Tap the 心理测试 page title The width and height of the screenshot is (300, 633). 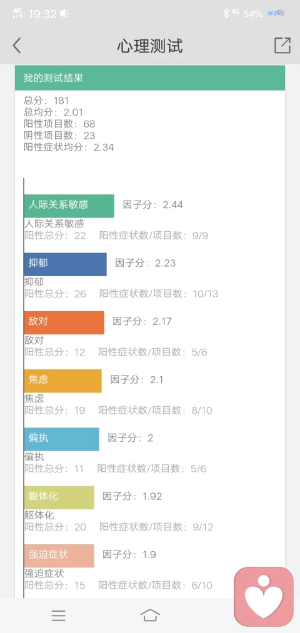pyautogui.click(x=150, y=46)
